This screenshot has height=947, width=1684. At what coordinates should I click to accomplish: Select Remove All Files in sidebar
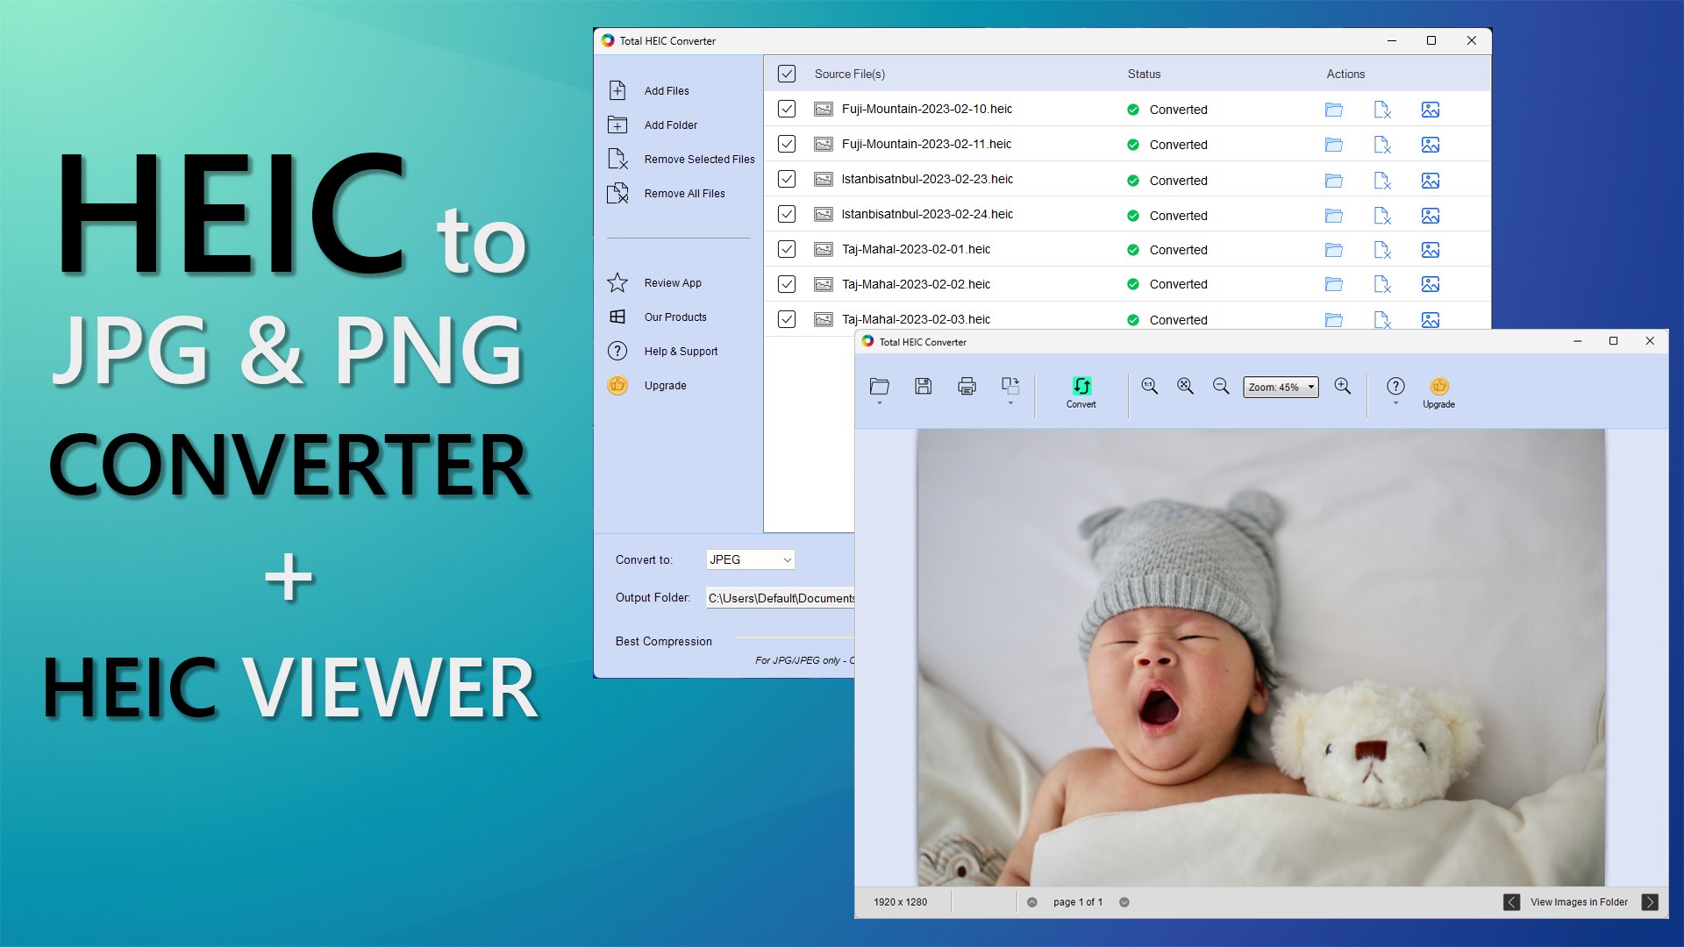pos(683,193)
